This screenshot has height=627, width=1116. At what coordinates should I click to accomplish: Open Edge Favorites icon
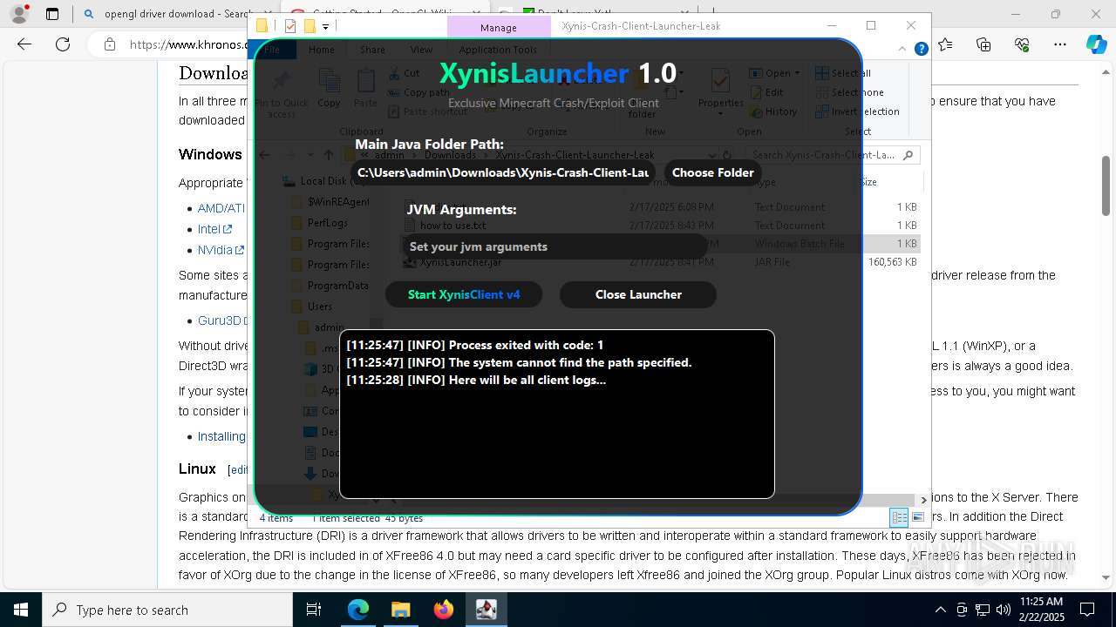945,44
